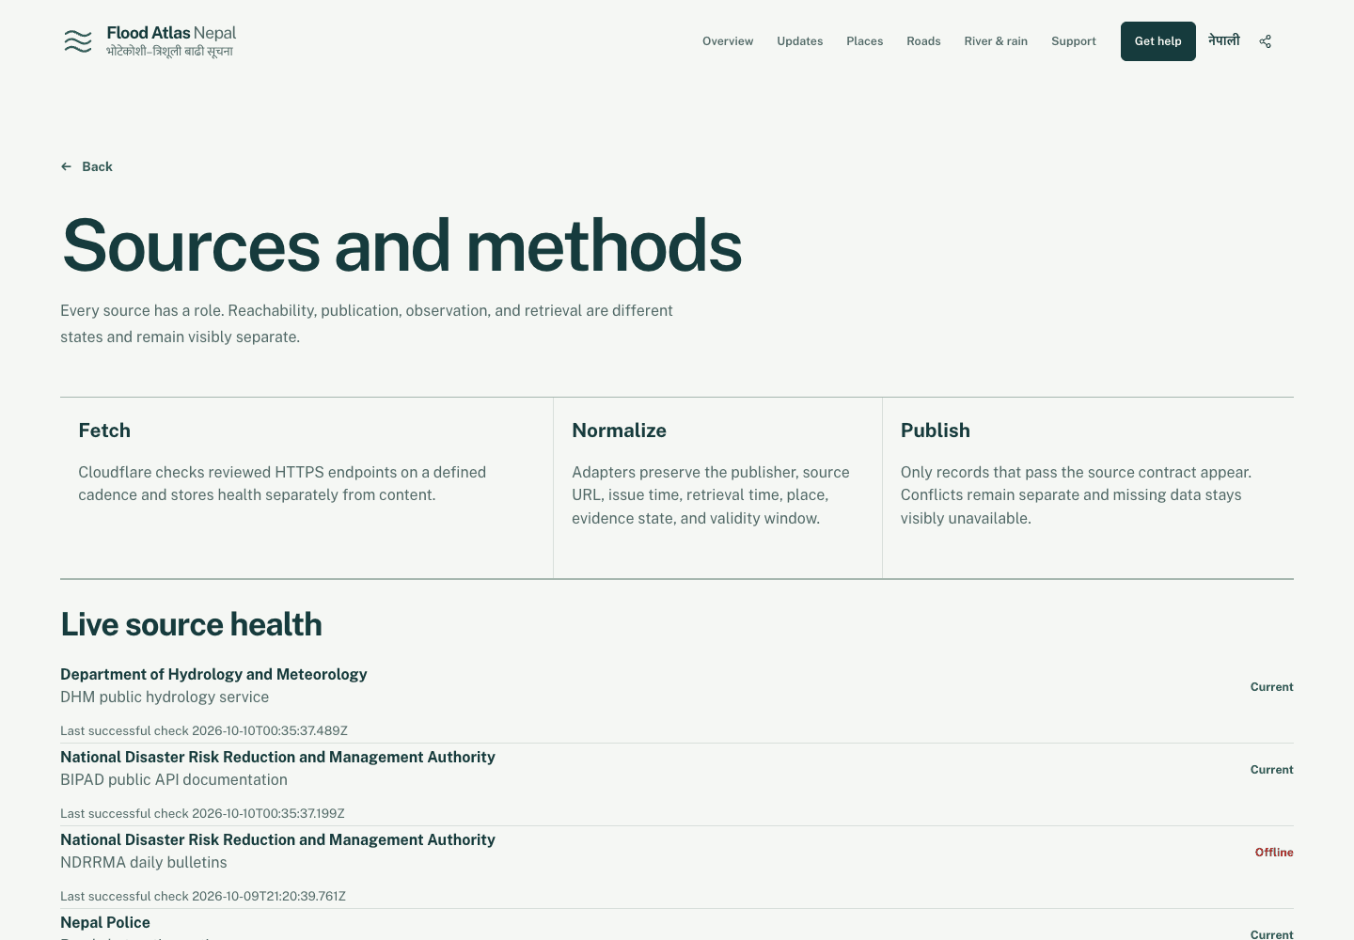Click NDRRMA daily bulletins text
Image resolution: width=1354 pixels, height=940 pixels.
pyautogui.click(x=144, y=862)
